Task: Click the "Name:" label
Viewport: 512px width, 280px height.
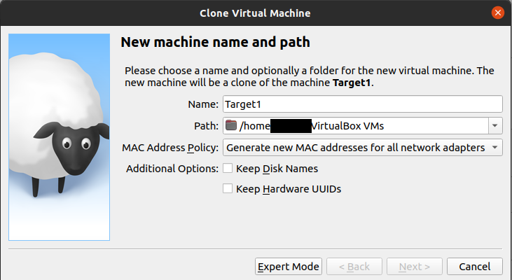Action: 203,104
